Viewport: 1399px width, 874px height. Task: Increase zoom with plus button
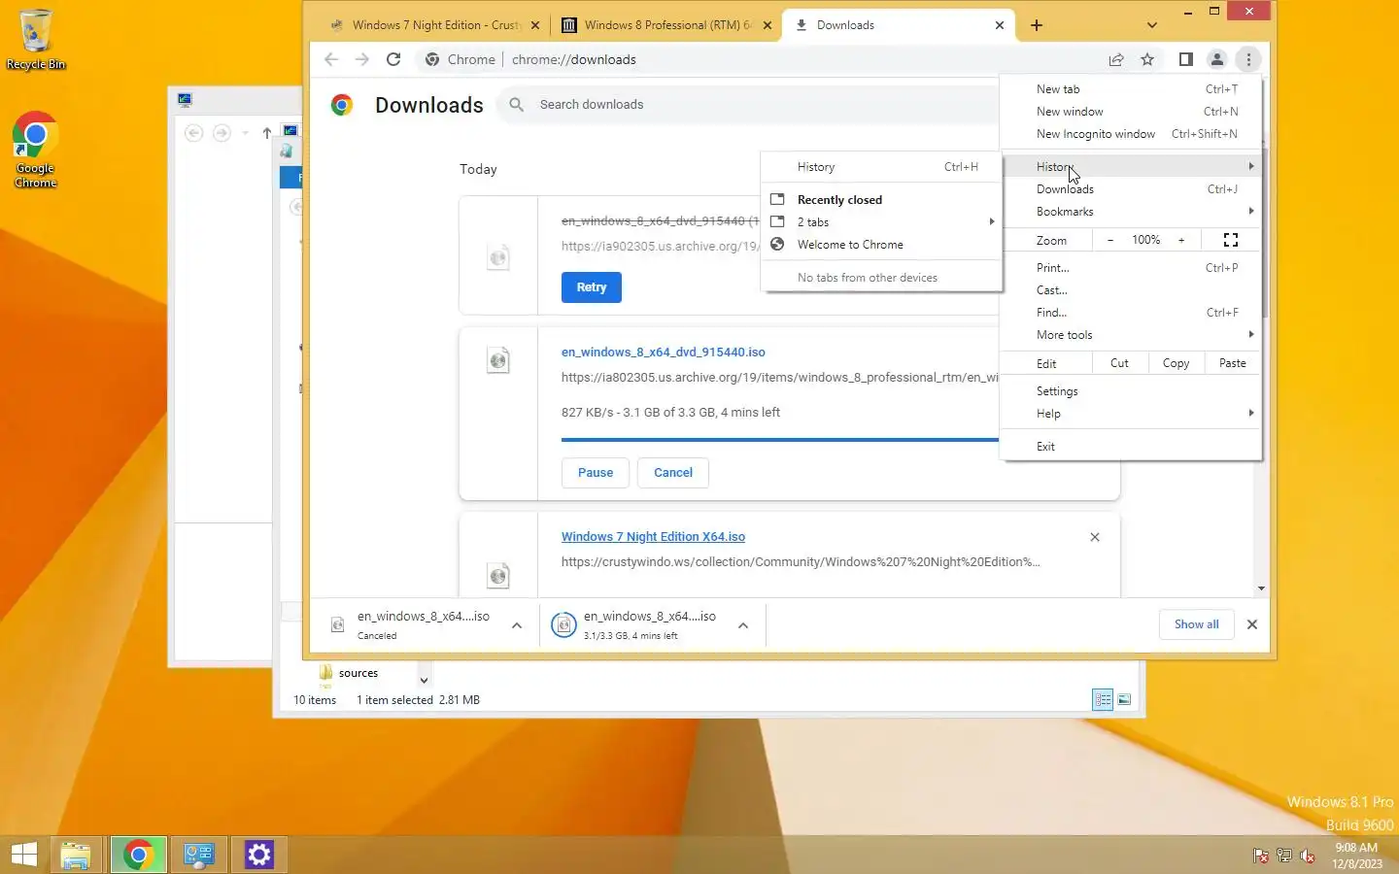pos(1181,240)
